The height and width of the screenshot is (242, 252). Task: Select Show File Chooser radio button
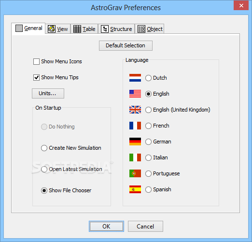(44, 190)
